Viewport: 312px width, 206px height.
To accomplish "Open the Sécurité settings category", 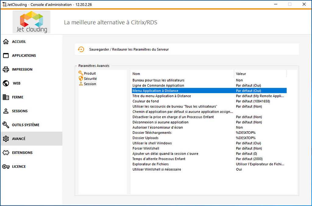I will point(90,78).
